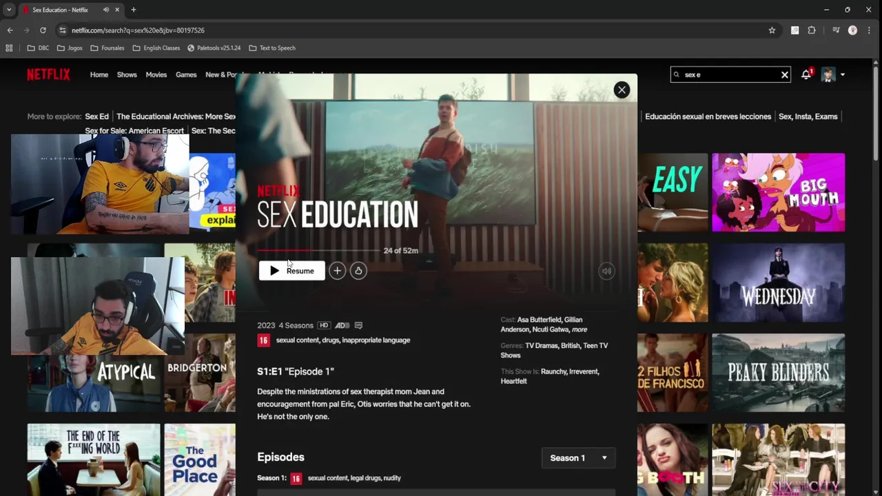The height and width of the screenshot is (496, 882).
Task: Close the Sex Education details dialog
Action: point(622,90)
